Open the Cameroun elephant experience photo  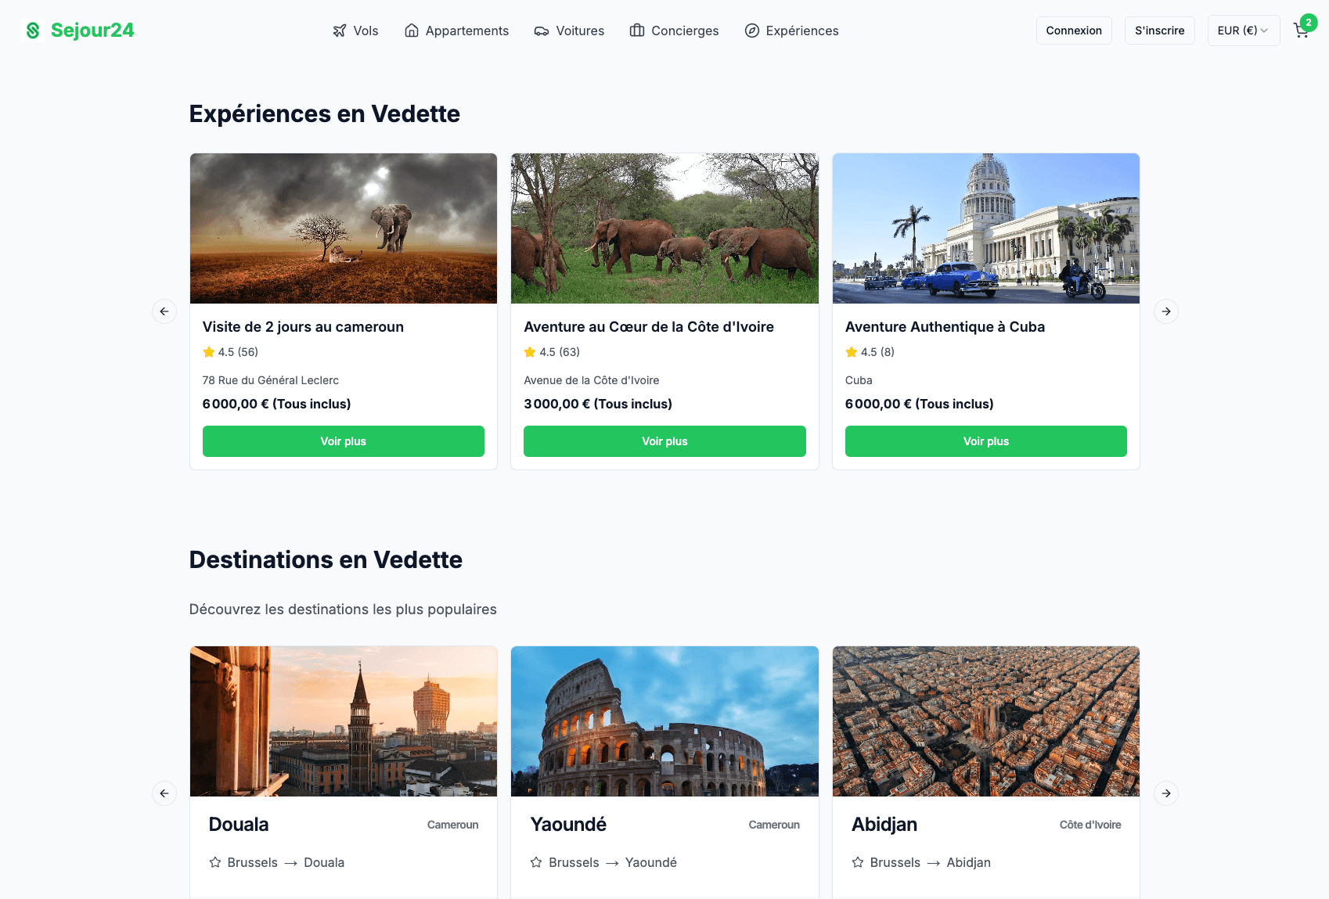click(x=344, y=228)
